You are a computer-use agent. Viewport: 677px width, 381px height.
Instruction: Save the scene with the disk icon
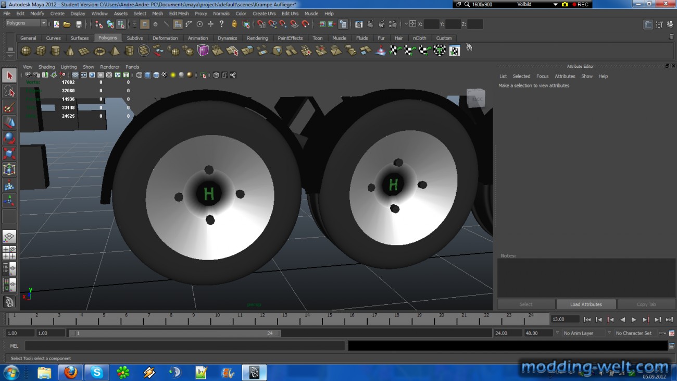(x=79, y=24)
